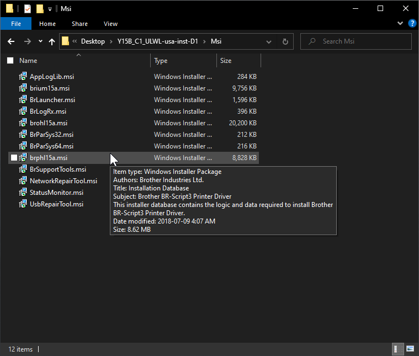The image size is (419, 356).
Task: Select the file name NetworkRepairTool.msi
Action: (63, 181)
